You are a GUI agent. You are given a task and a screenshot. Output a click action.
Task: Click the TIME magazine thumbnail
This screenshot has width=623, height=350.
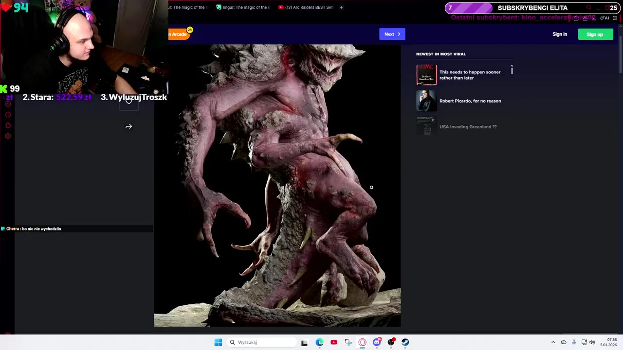[x=426, y=75]
